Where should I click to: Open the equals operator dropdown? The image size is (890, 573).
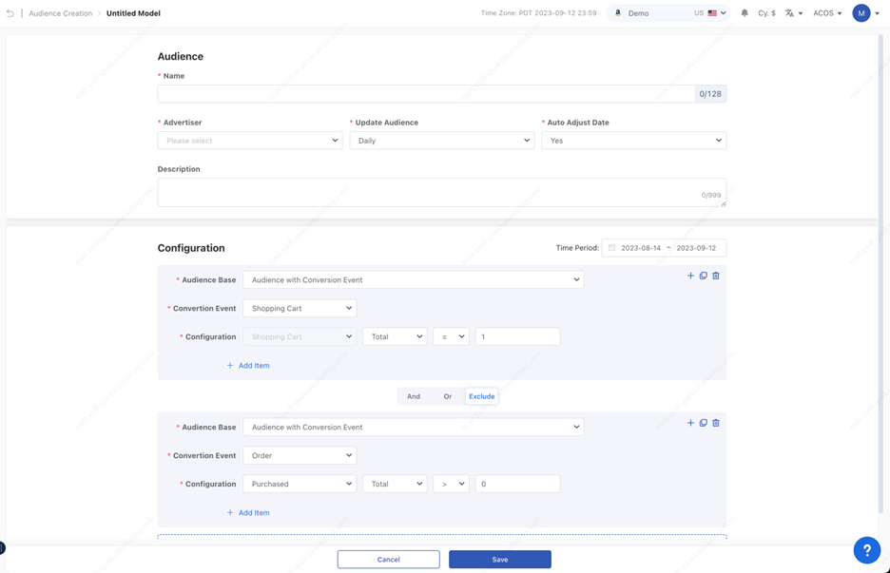point(451,336)
